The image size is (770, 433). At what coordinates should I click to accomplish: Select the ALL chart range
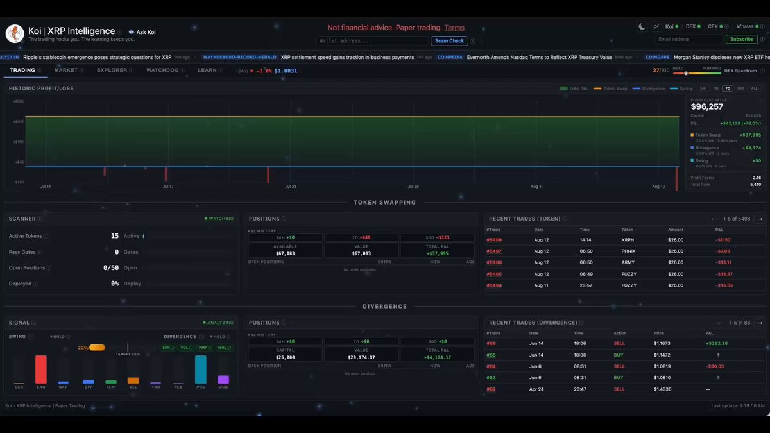(754, 89)
